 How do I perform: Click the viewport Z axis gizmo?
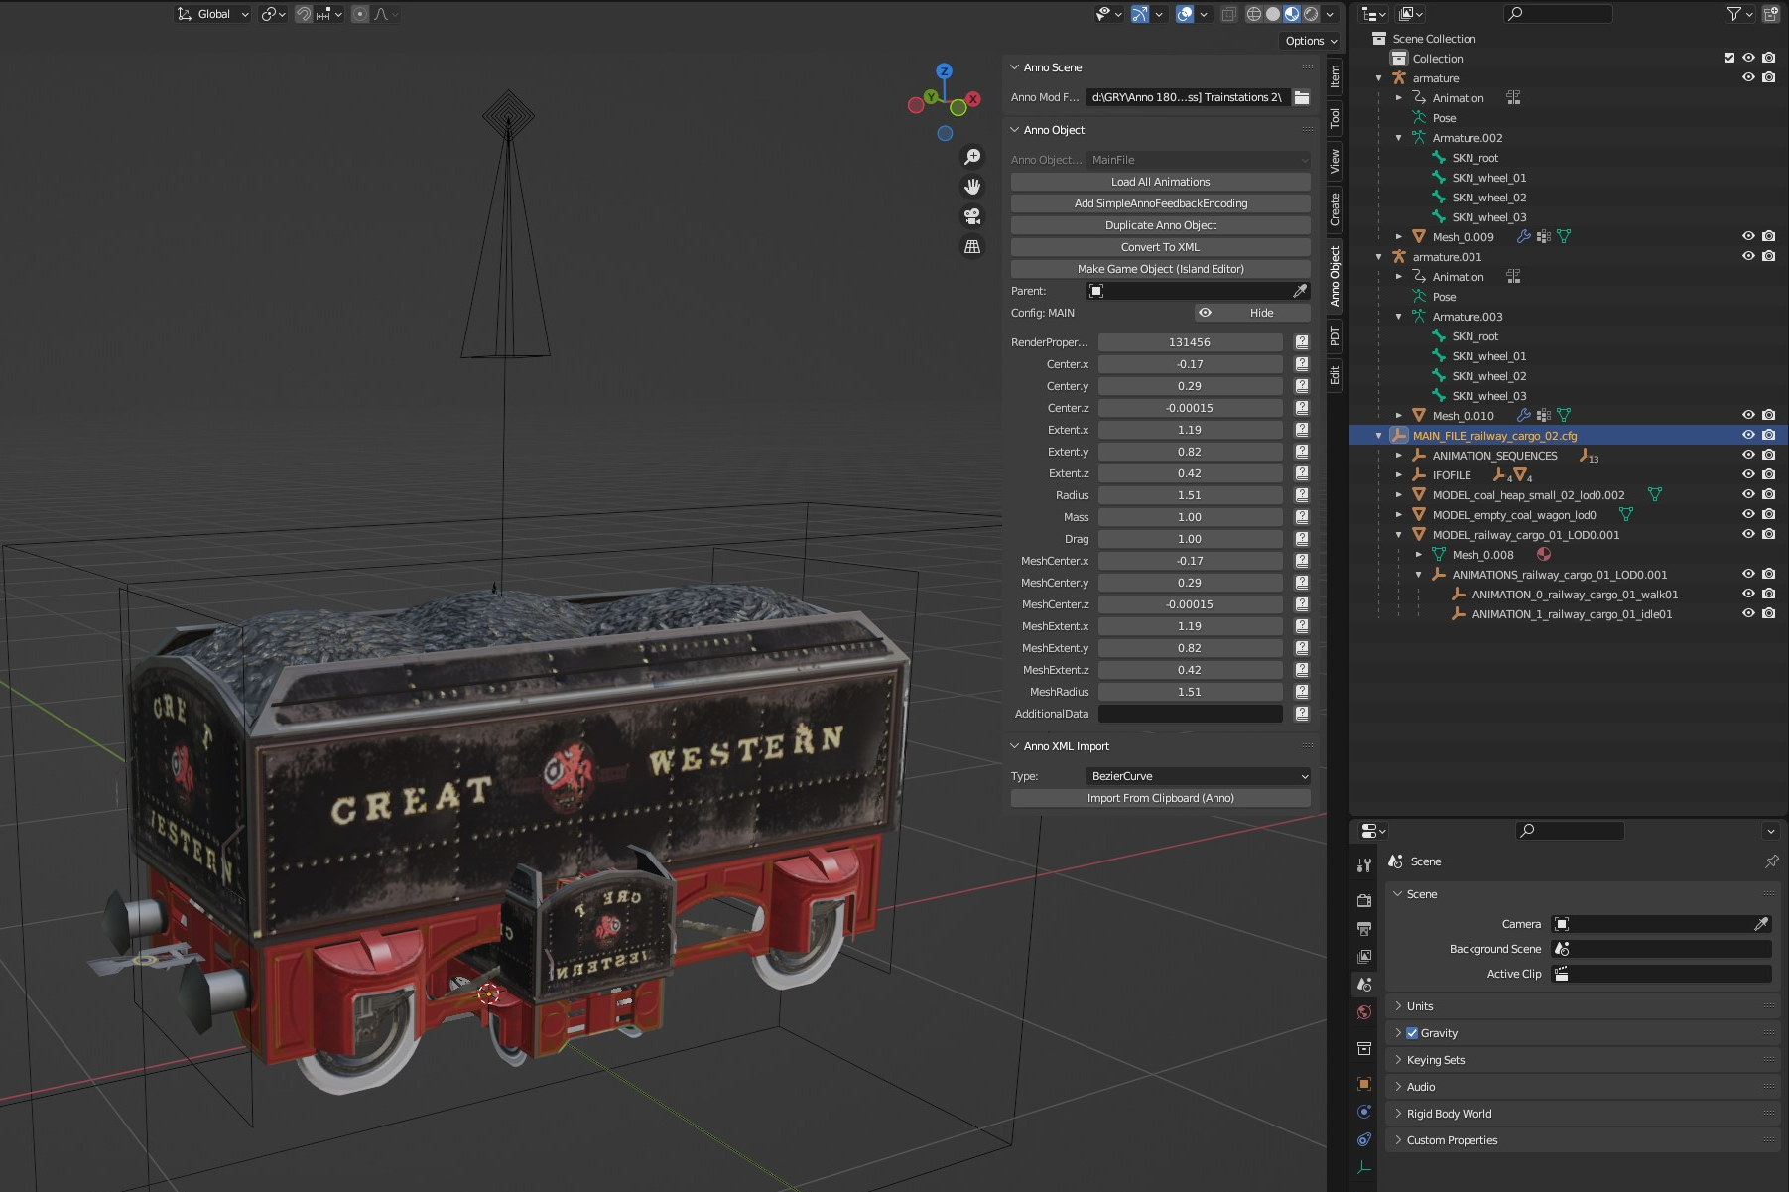[944, 71]
